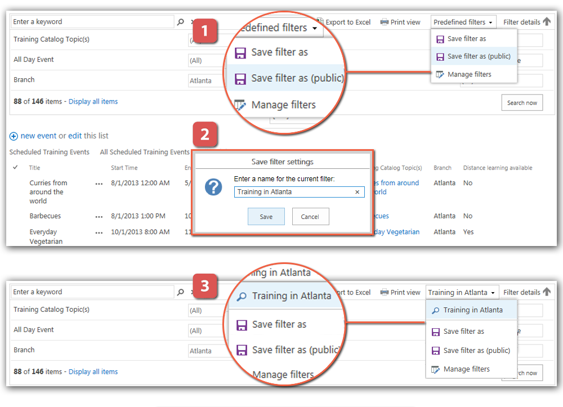Click the clear X in the filter name field

coord(357,192)
